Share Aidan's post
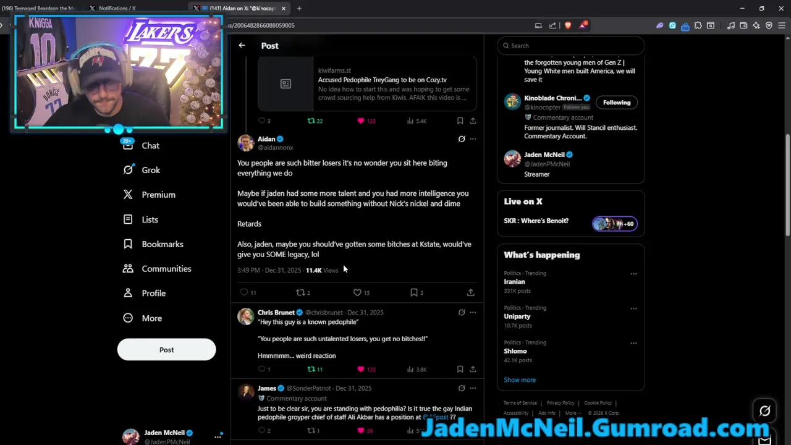The height and width of the screenshot is (445, 791). (x=470, y=292)
